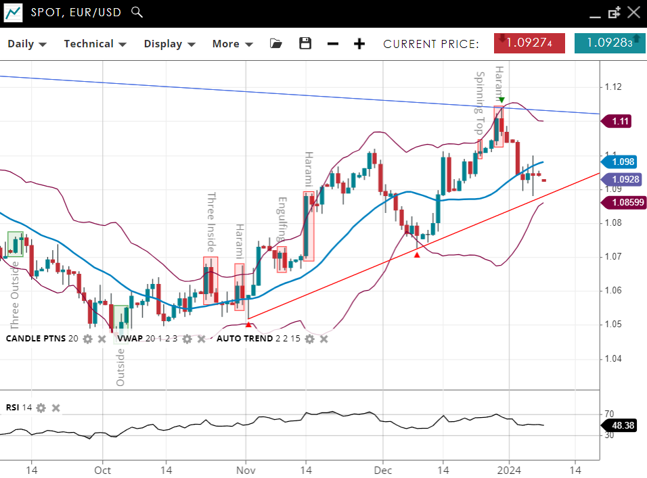This screenshot has height=478, width=647.
Task: Click the Spinning Top candle pattern marker
Action: pyautogui.click(x=480, y=149)
